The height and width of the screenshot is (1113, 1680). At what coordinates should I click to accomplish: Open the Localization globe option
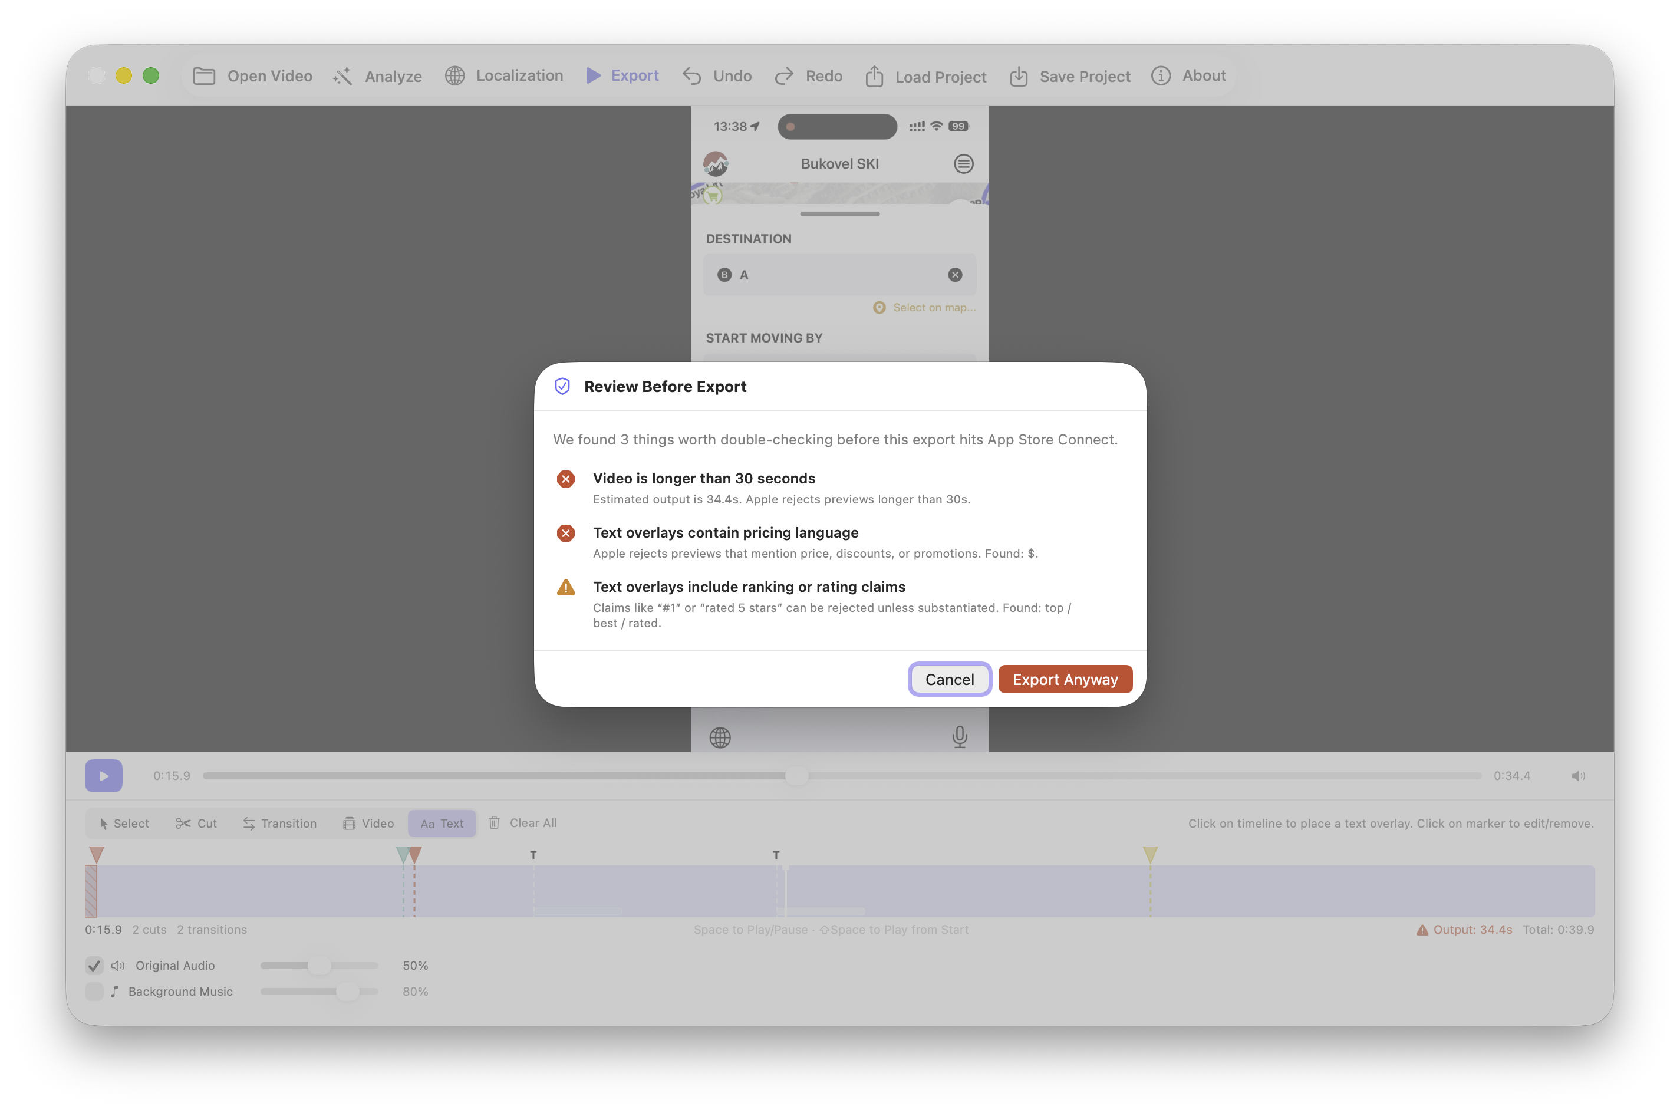click(x=504, y=75)
